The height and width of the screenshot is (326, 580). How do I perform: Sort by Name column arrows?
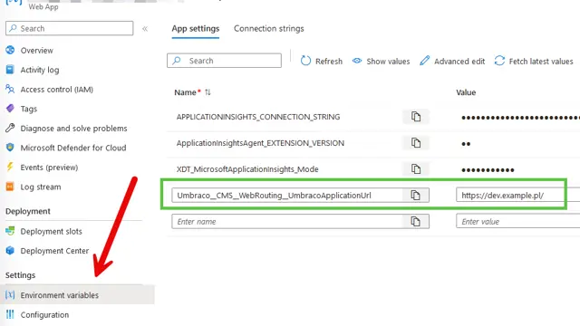tap(208, 92)
